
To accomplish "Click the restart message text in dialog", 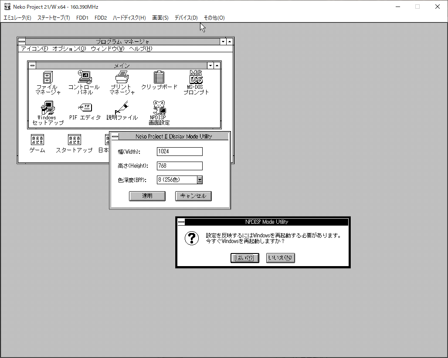I will coord(273,238).
